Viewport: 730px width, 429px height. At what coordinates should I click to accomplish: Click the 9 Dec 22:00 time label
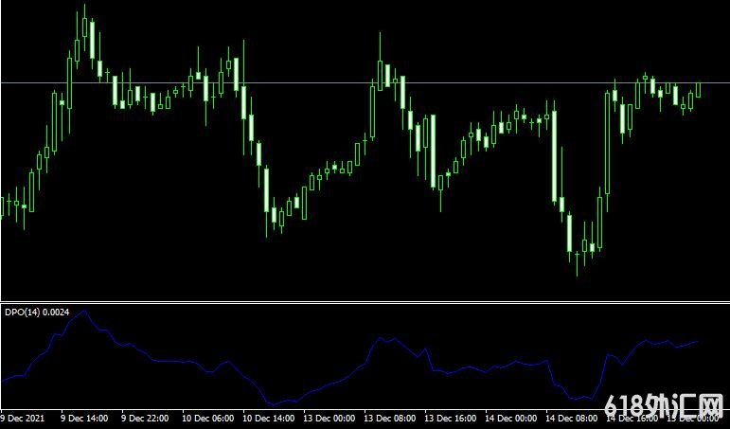pos(145,419)
